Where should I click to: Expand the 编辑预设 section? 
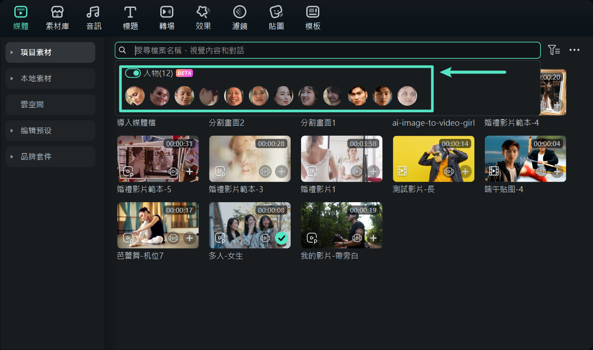(50, 130)
